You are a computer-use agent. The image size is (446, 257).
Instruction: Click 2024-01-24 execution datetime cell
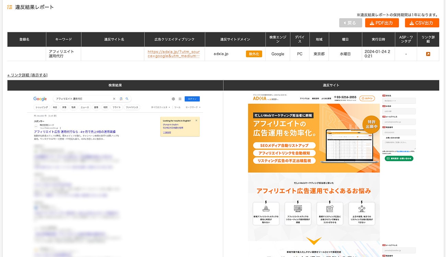(378, 54)
